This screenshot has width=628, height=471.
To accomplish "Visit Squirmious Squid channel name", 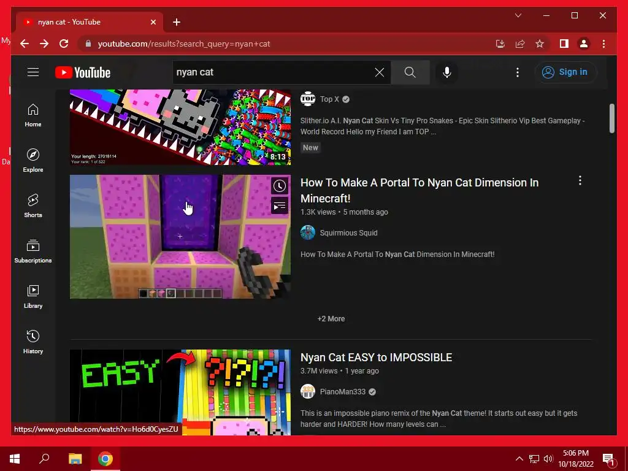I will (x=348, y=232).
